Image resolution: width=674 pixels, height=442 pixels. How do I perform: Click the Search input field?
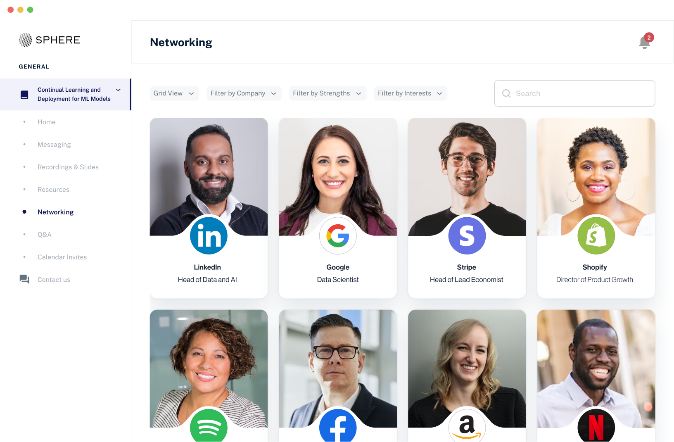574,93
